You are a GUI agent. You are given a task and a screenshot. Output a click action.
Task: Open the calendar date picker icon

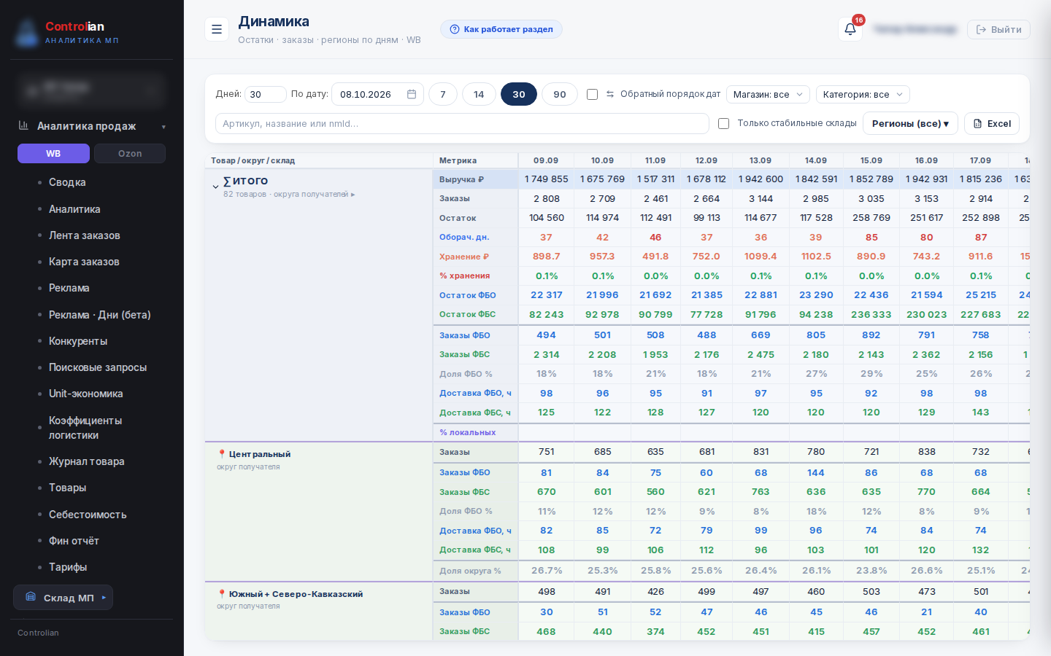coord(412,94)
